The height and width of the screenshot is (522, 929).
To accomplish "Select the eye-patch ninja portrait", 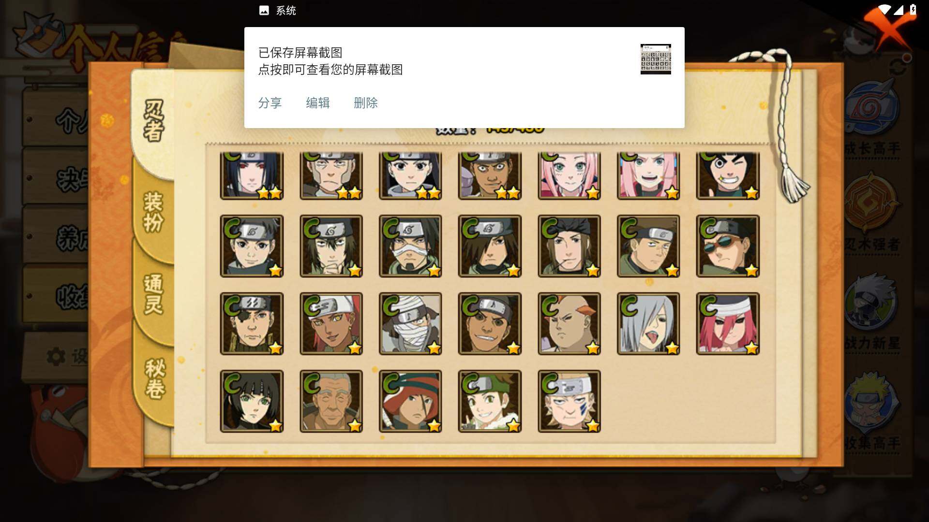I will (x=252, y=324).
